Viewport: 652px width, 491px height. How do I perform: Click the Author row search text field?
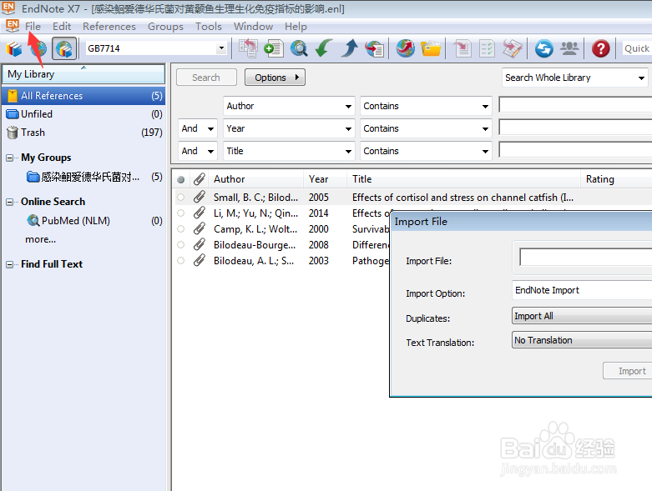tap(575, 104)
